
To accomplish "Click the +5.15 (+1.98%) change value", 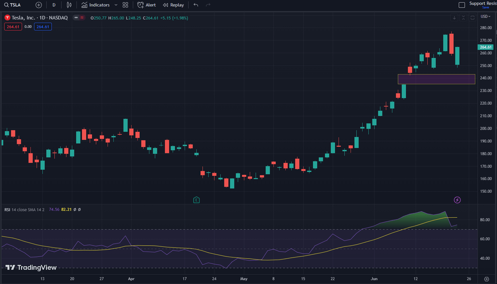I will tap(174, 18).
